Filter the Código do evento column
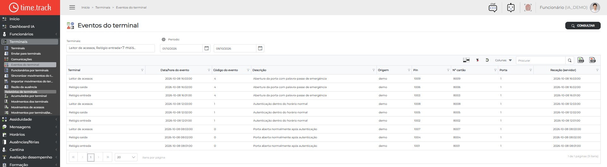This screenshot has width=607, height=167. pyautogui.click(x=248, y=70)
